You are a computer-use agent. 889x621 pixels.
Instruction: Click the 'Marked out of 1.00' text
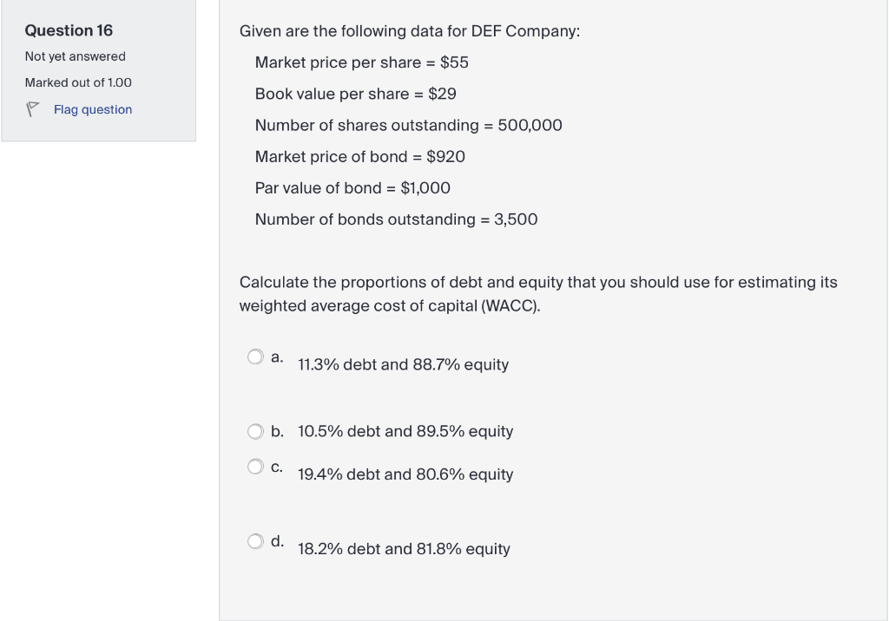tap(79, 82)
